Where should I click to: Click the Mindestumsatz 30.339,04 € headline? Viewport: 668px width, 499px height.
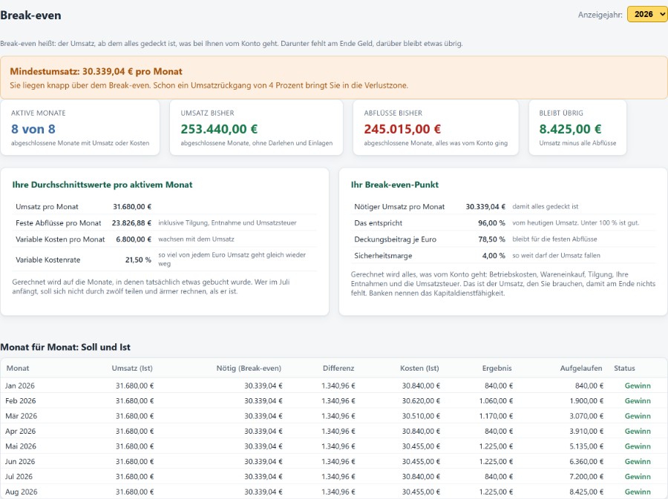[x=96, y=71]
